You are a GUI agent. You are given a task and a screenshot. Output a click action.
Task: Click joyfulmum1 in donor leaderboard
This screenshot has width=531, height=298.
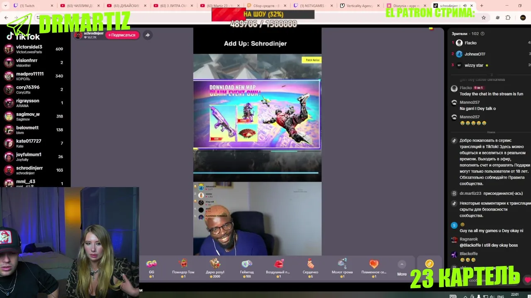tap(33, 157)
